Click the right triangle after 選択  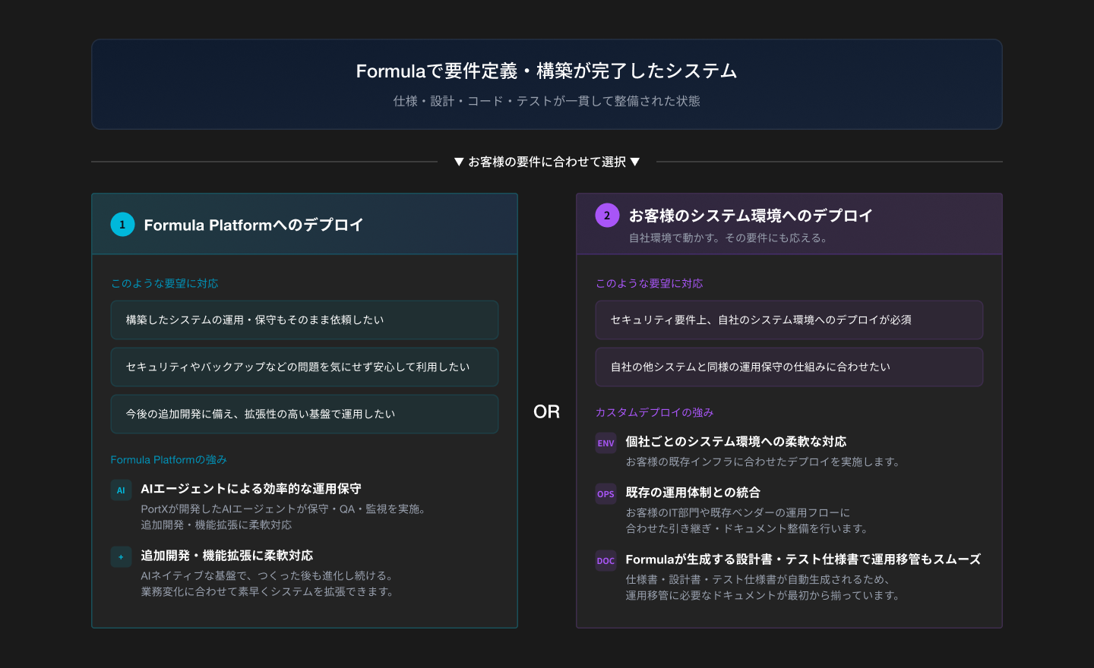click(635, 162)
